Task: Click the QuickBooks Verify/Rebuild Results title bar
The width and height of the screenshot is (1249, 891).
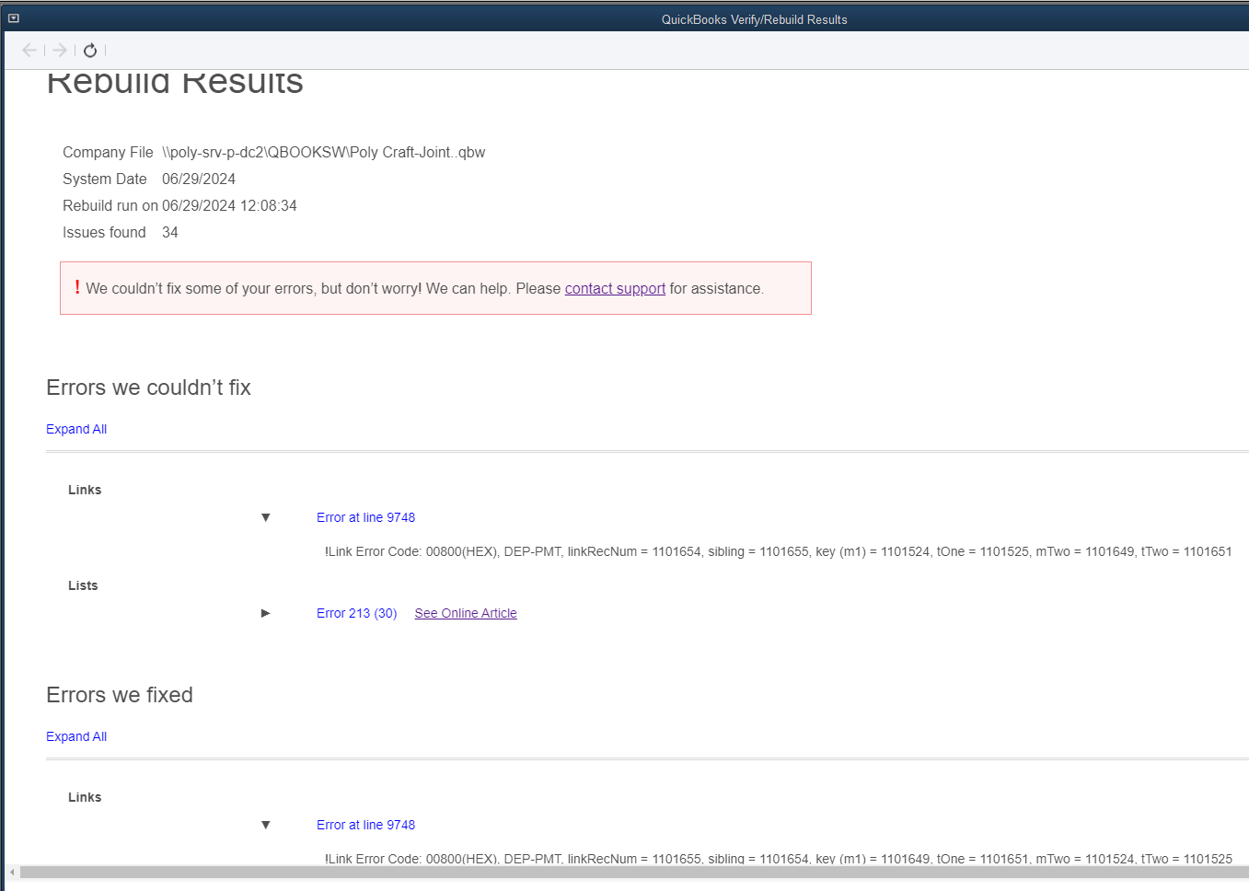Action: click(x=754, y=19)
